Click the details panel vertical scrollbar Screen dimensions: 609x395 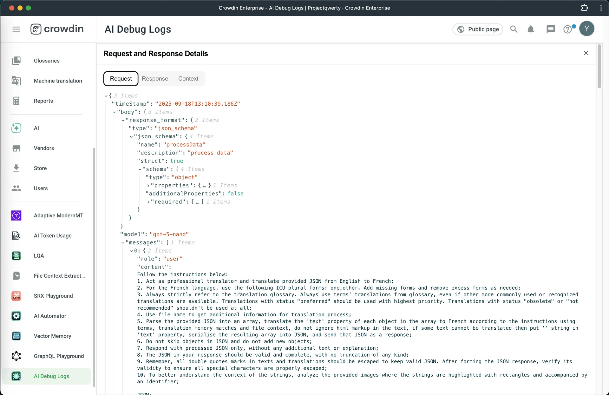pos(599,67)
